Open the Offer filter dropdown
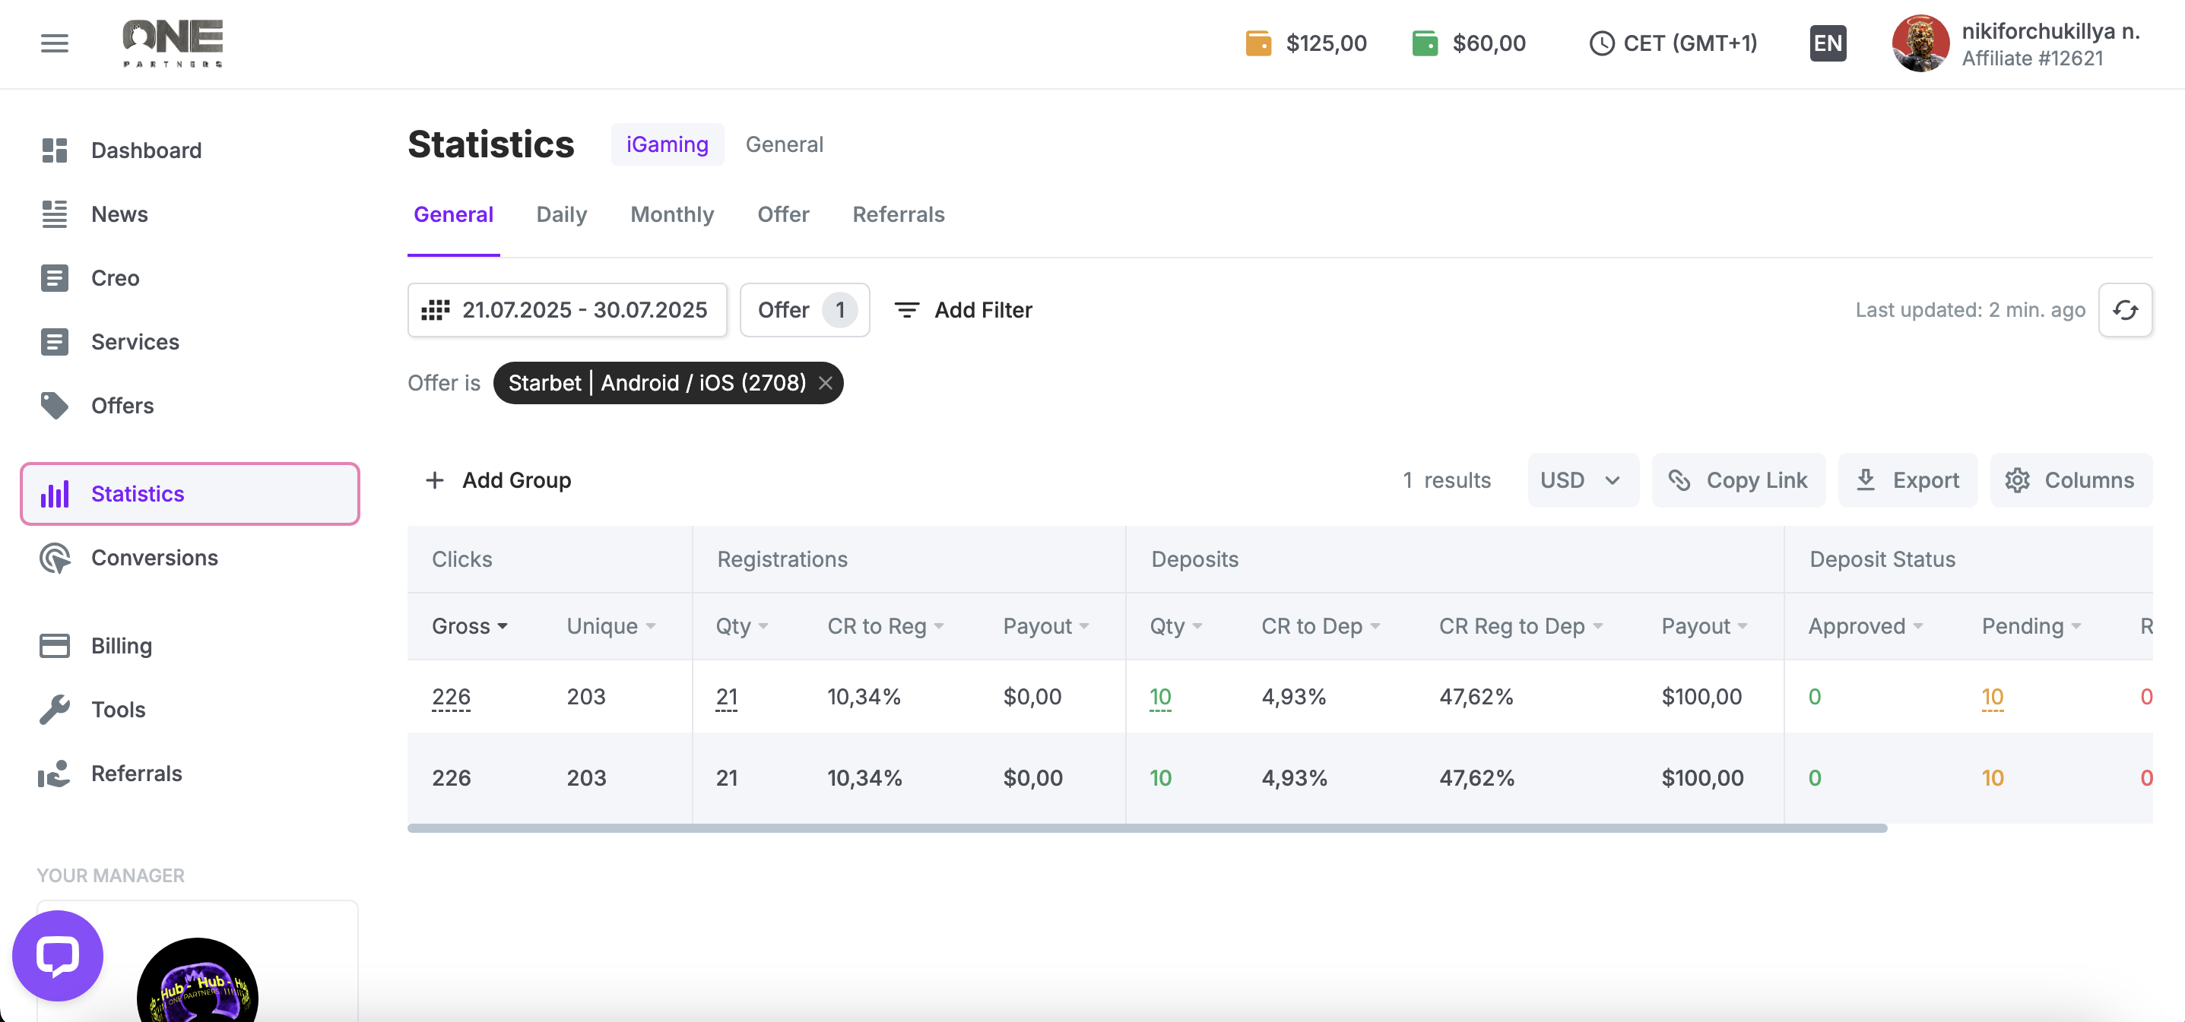The image size is (2185, 1022). pyautogui.click(x=805, y=310)
